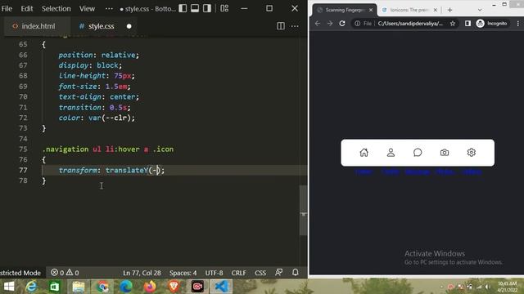Click the browser address bar URL

(410, 24)
